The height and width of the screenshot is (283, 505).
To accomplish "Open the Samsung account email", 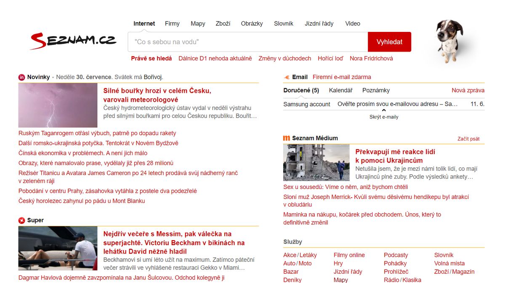I will pyautogui.click(x=384, y=104).
